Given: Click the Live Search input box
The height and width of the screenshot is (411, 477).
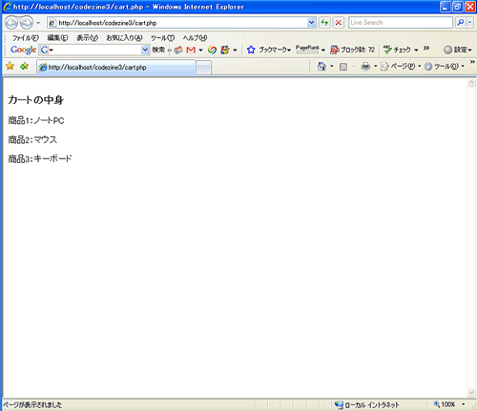Looking at the screenshot, I should [401, 23].
